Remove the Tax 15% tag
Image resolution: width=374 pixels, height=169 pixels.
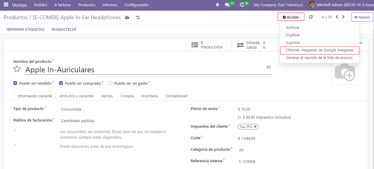255,127
